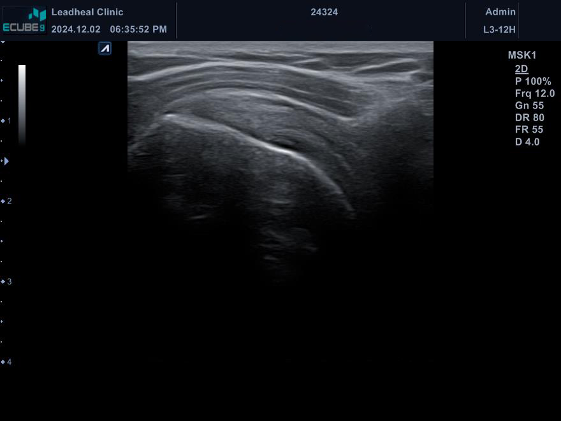Click the 3 cm depth scale marker
This screenshot has width=561, height=421.
point(6,282)
